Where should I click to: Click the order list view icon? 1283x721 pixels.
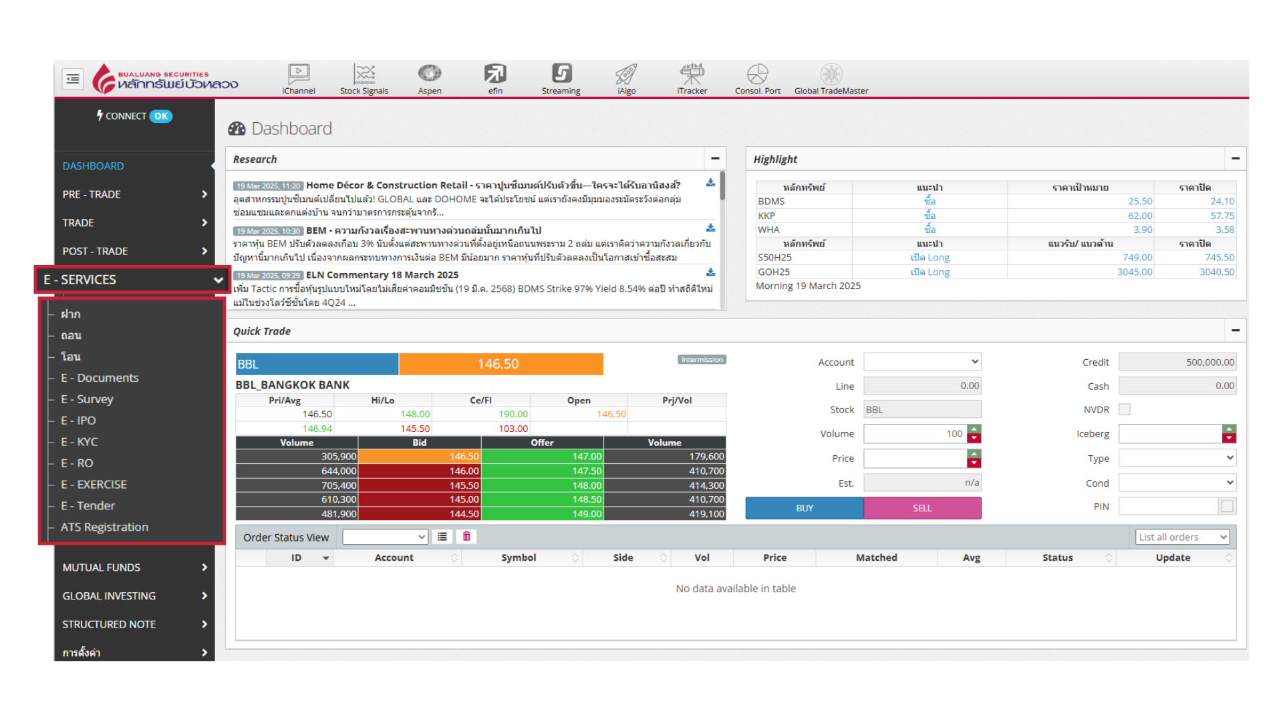(442, 537)
